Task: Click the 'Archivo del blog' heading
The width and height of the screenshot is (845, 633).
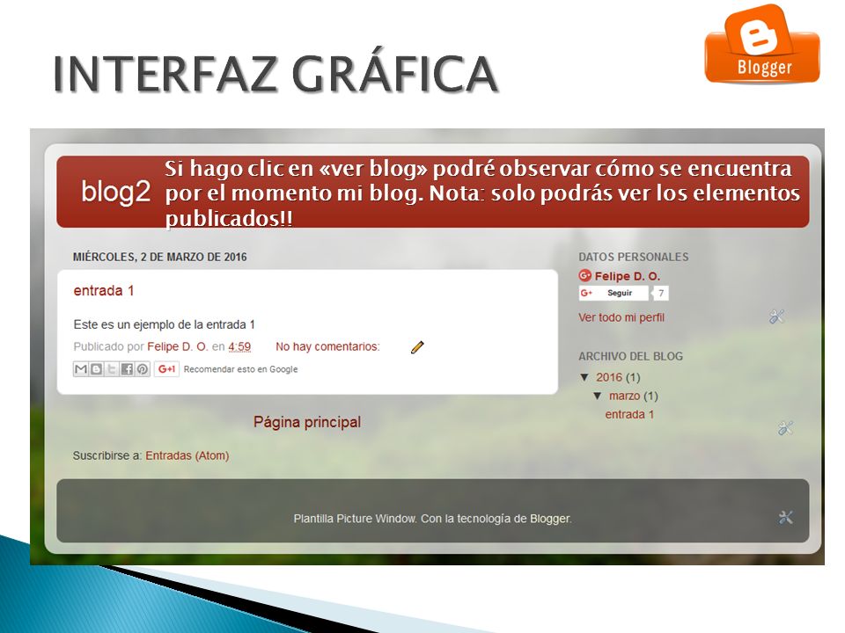Action: point(630,356)
